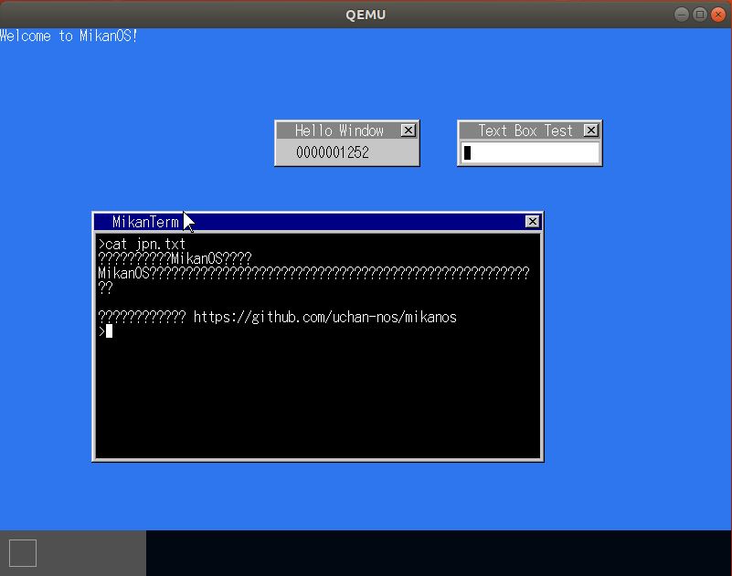732x576 pixels.
Task: Click the QEMU window minimize icon
Action: 681,14
